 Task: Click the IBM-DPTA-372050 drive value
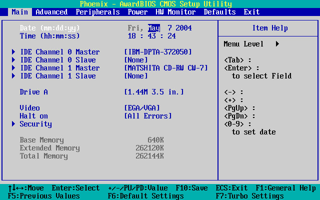[158, 52]
